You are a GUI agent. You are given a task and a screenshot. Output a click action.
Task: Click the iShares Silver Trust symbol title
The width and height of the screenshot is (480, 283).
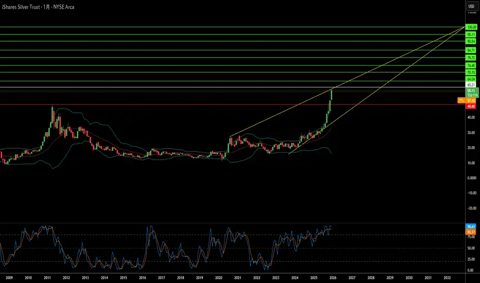coord(21,7)
